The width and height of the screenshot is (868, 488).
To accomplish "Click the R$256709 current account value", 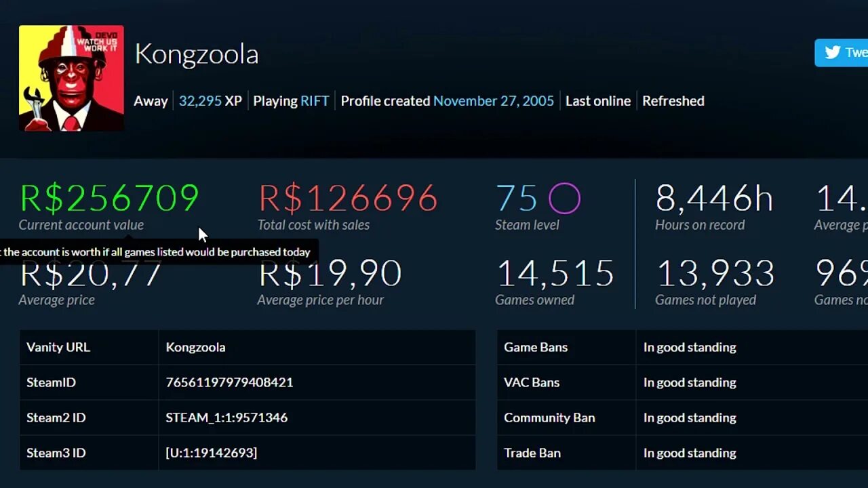I will (109, 199).
